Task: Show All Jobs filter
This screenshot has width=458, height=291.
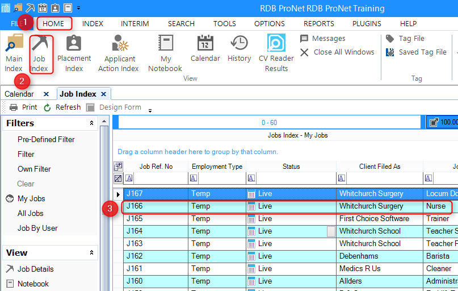Action: coord(31,214)
